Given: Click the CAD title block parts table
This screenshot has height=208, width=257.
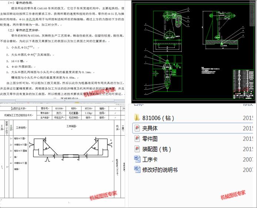Looking at the screenshot, I should [x=243, y=84].
